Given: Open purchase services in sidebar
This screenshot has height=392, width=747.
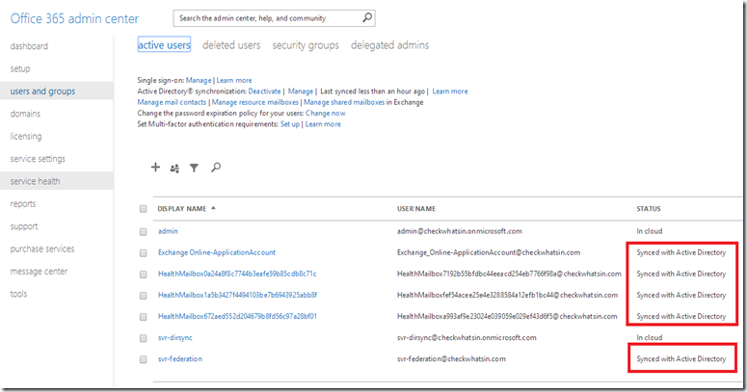Looking at the screenshot, I should [x=42, y=248].
